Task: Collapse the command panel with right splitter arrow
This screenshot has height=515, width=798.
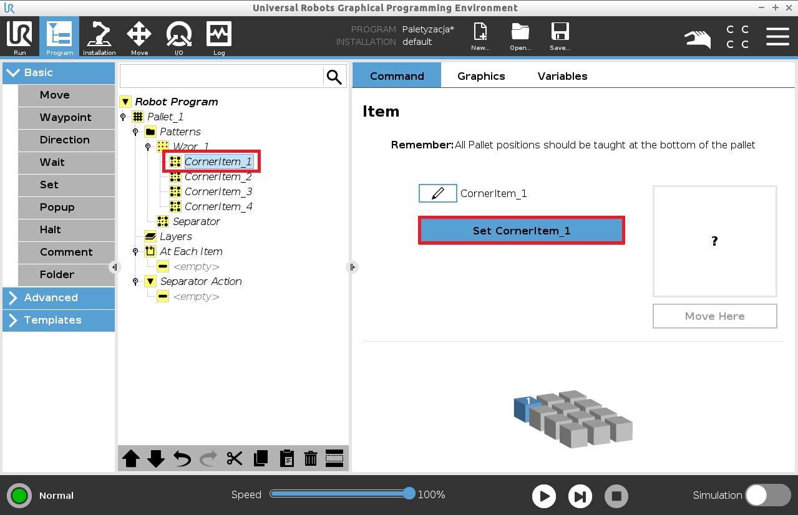Action: 353,267
